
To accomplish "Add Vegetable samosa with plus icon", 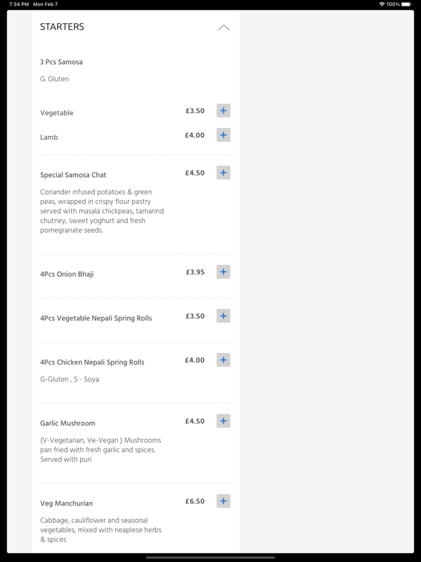I will [x=223, y=111].
